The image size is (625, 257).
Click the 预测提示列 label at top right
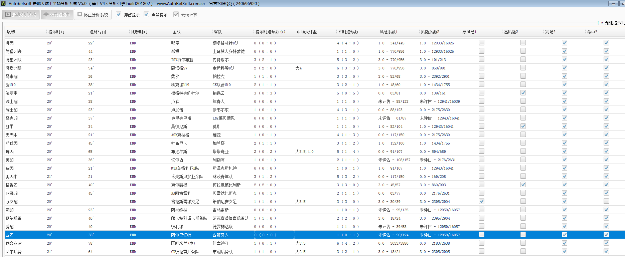point(614,23)
